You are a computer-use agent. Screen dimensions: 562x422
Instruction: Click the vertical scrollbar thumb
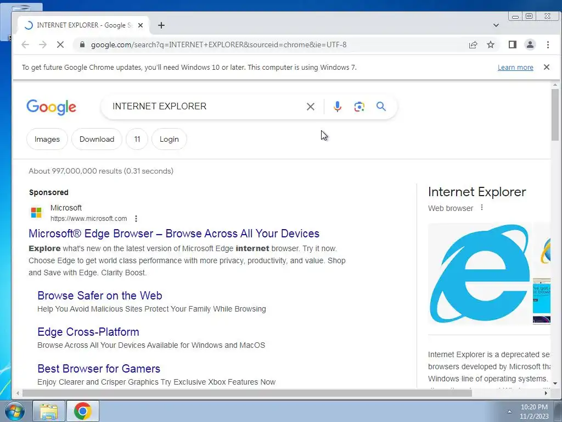[x=555, y=114]
